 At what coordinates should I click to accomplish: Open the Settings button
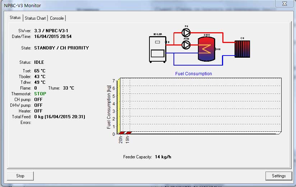click(x=278, y=176)
